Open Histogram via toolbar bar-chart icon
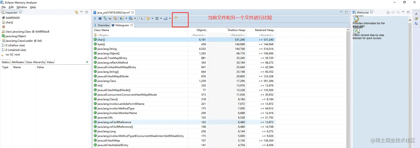 tap(100, 18)
